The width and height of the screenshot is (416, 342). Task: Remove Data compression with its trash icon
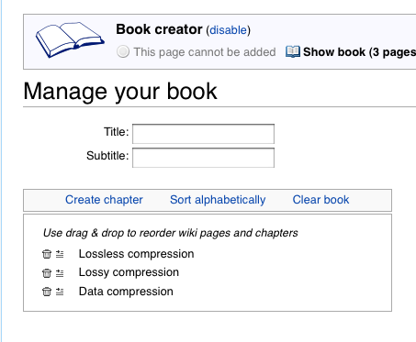pyautogui.click(x=47, y=292)
